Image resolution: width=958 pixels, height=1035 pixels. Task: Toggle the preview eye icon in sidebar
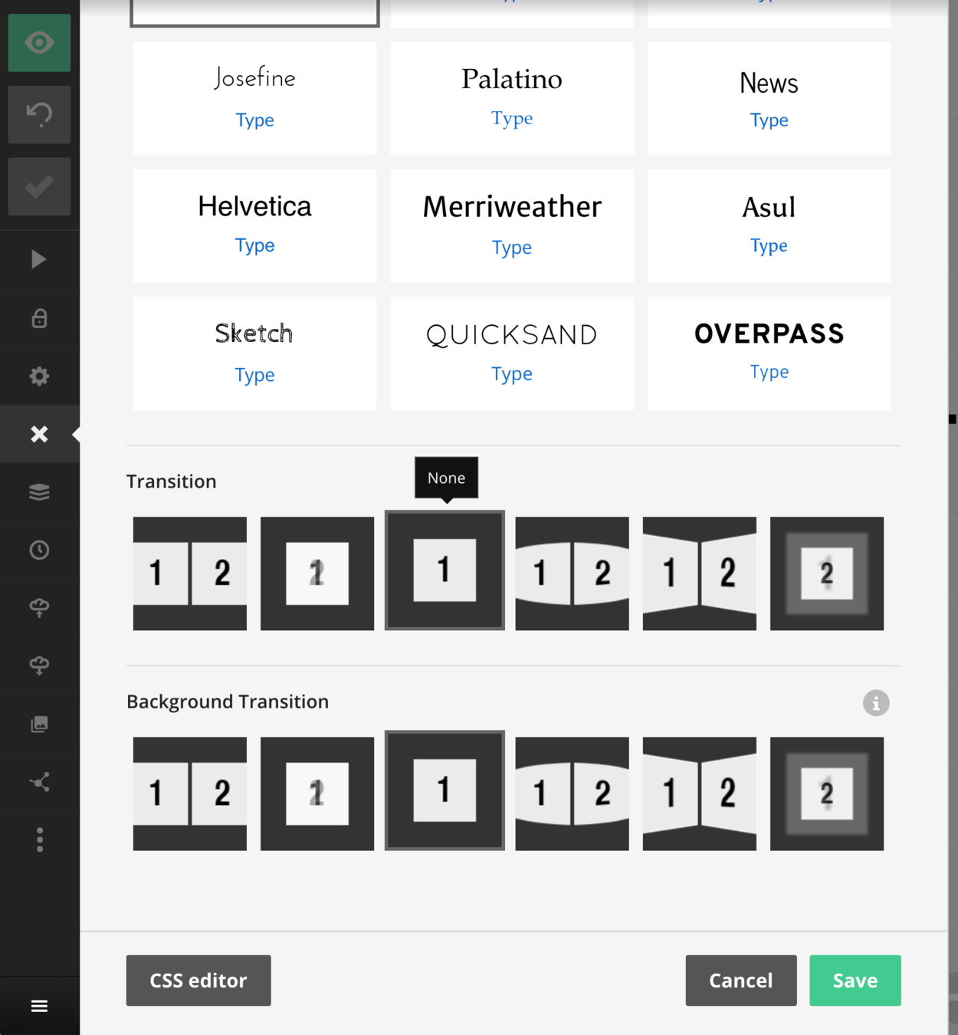[39, 43]
